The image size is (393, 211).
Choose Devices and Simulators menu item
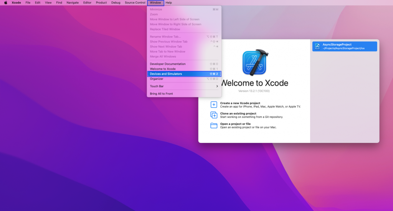point(184,74)
